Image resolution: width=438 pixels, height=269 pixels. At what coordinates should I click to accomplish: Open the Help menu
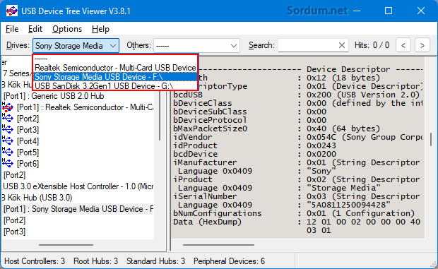(100, 29)
